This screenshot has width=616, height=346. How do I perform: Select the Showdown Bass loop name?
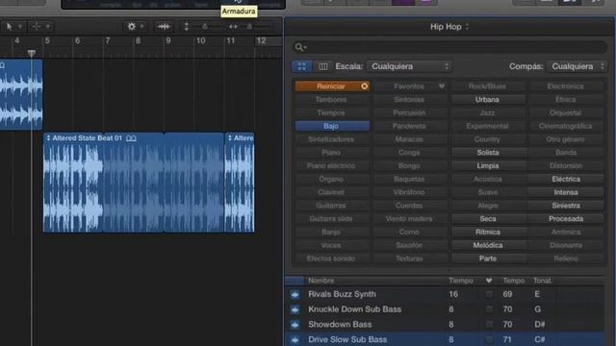340,325
